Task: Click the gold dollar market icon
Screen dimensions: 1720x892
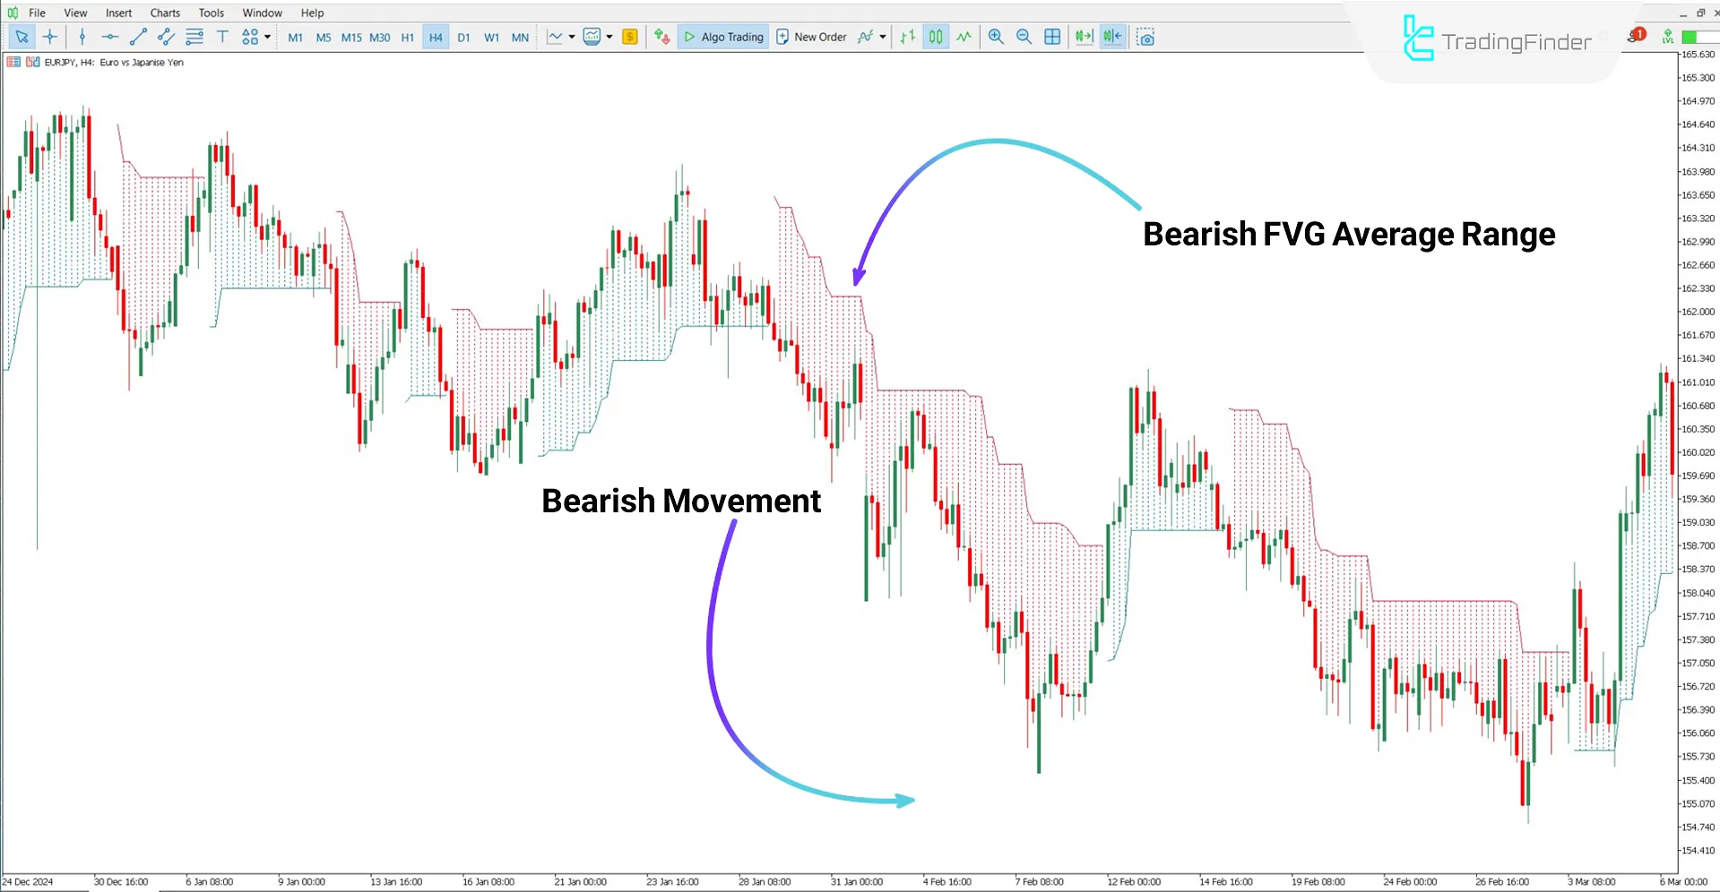Action: (x=630, y=37)
